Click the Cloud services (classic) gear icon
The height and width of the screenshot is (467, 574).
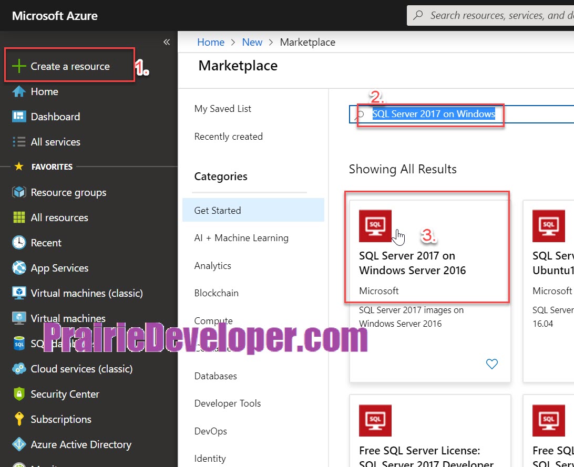coord(19,369)
